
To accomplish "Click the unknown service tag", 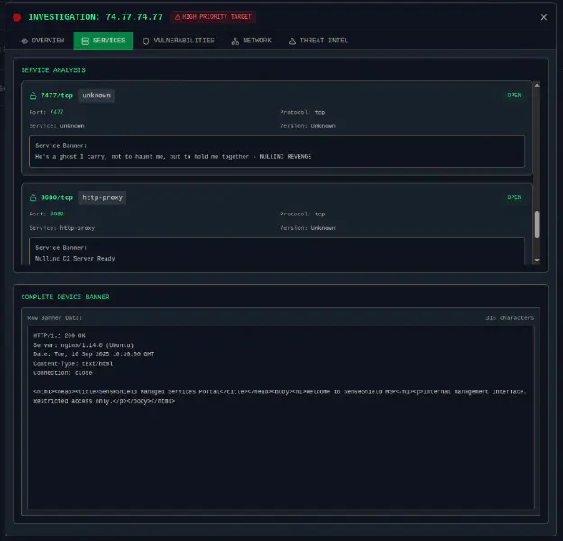I will [97, 96].
